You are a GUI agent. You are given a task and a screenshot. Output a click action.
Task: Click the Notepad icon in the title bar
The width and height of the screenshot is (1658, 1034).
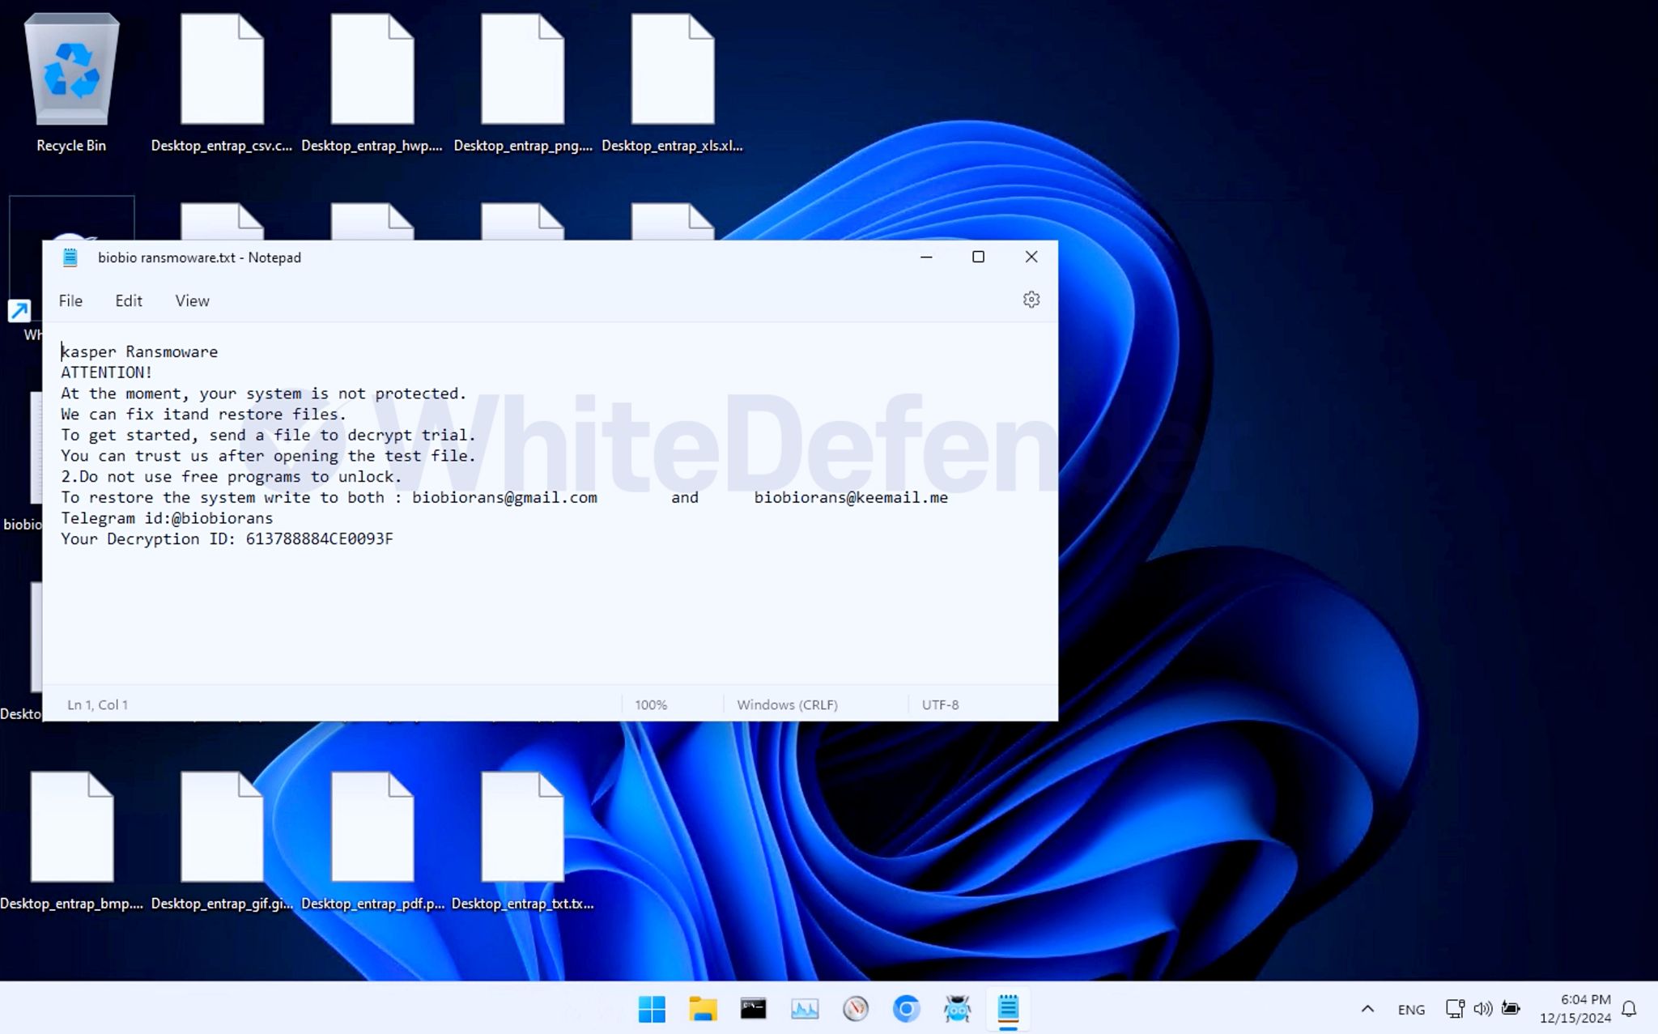[x=70, y=257]
